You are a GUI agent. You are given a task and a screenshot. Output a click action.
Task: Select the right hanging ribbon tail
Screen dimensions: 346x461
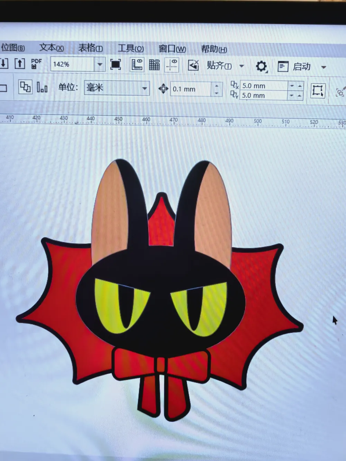coord(177,398)
